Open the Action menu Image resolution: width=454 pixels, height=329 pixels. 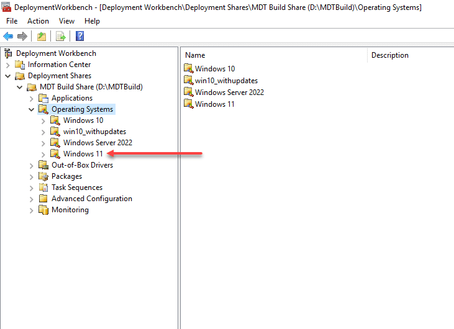click(x=39, y=21)
